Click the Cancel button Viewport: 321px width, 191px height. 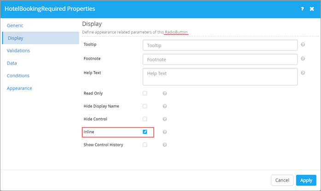tap(282, 180)
